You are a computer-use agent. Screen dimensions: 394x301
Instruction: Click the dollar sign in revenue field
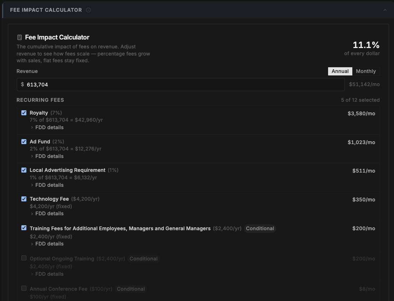pos(22,84)
